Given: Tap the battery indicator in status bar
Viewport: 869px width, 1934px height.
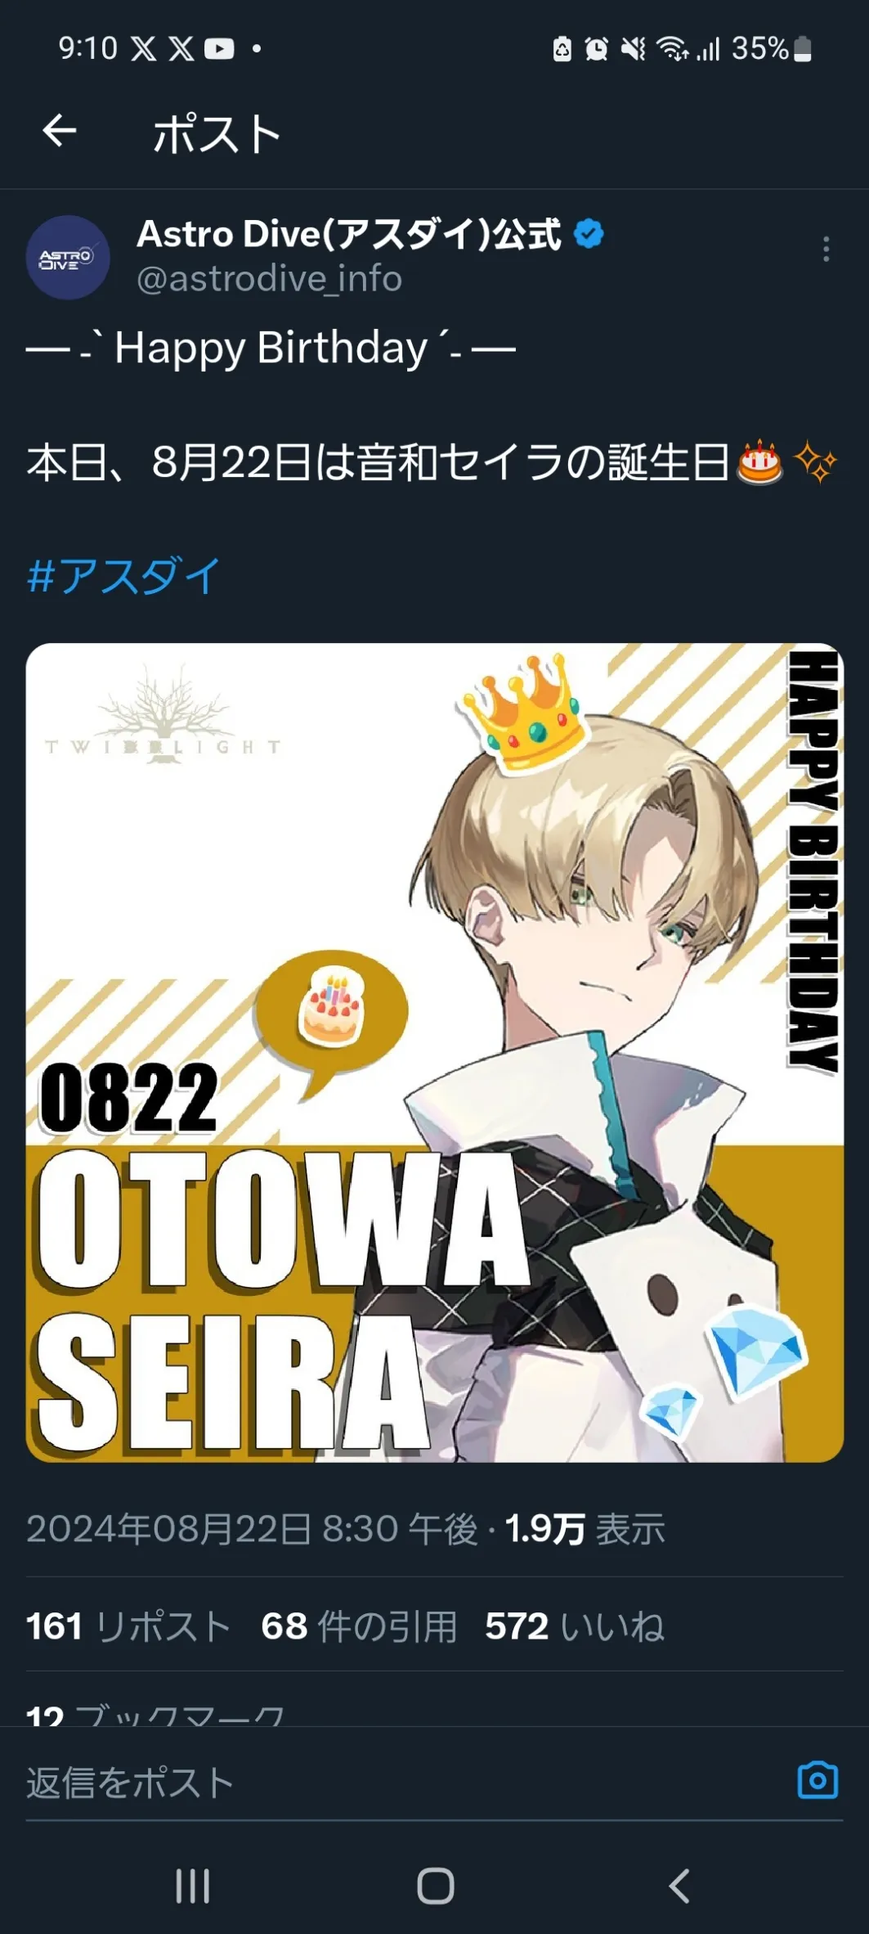Looking at the screenshot, I should 803,49.
